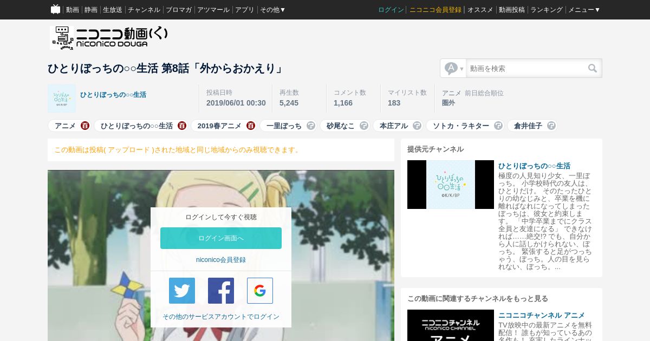Viewport: 650px width, 341px height.
Task: Click the posting date 2019/06/01 00:30
Action: [x=236, y=103]
